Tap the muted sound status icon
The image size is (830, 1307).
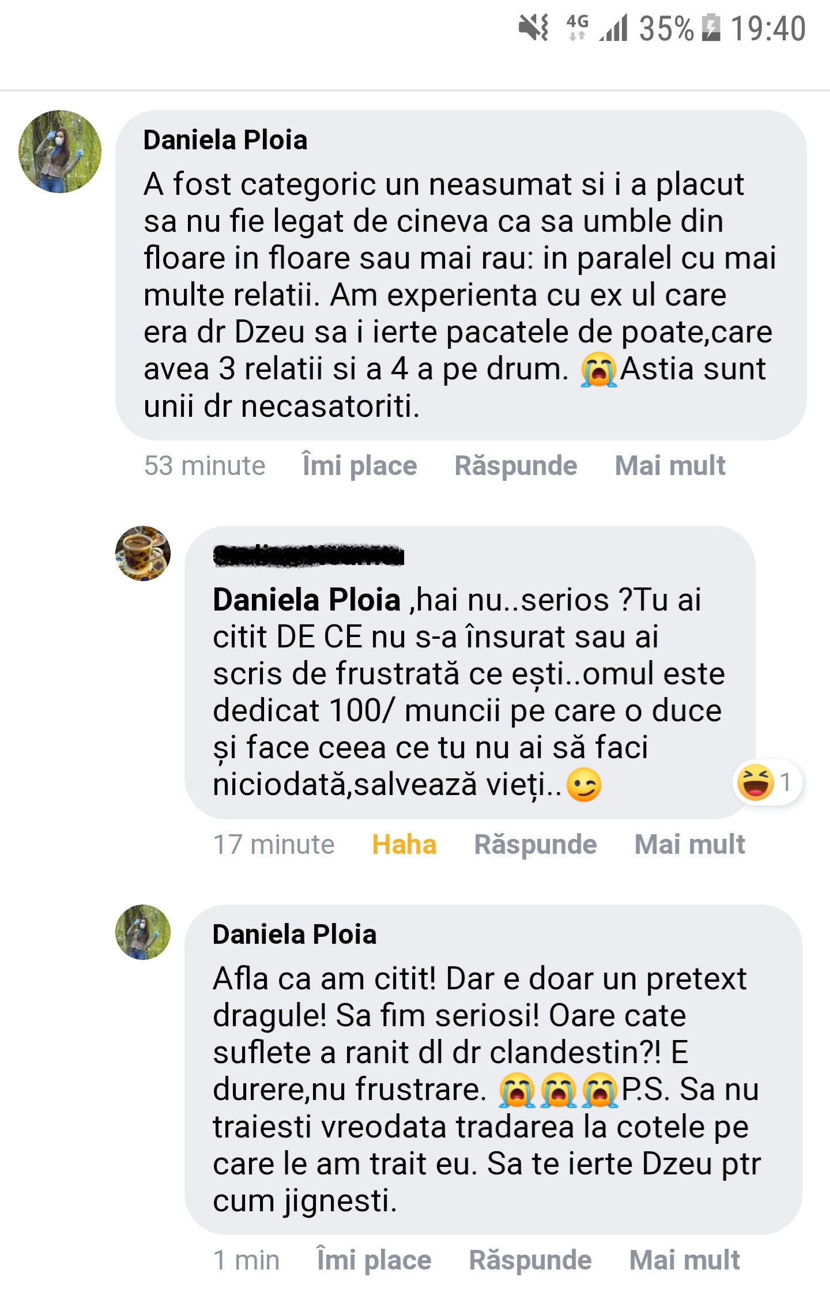coord(533,28)
